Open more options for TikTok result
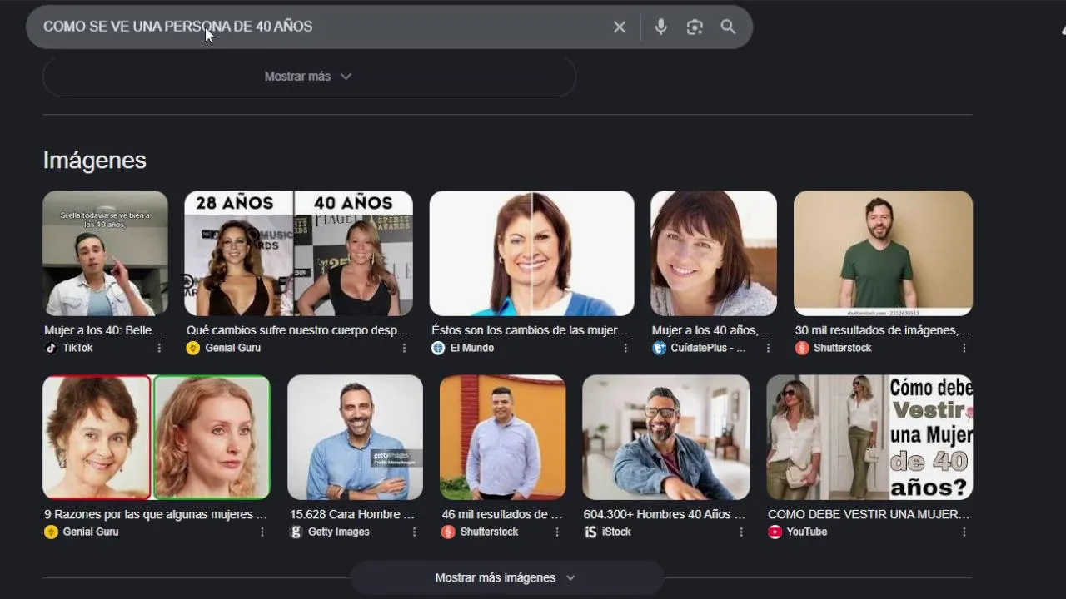This screenshot has height=599, width=1066. [x=159, y=348]
